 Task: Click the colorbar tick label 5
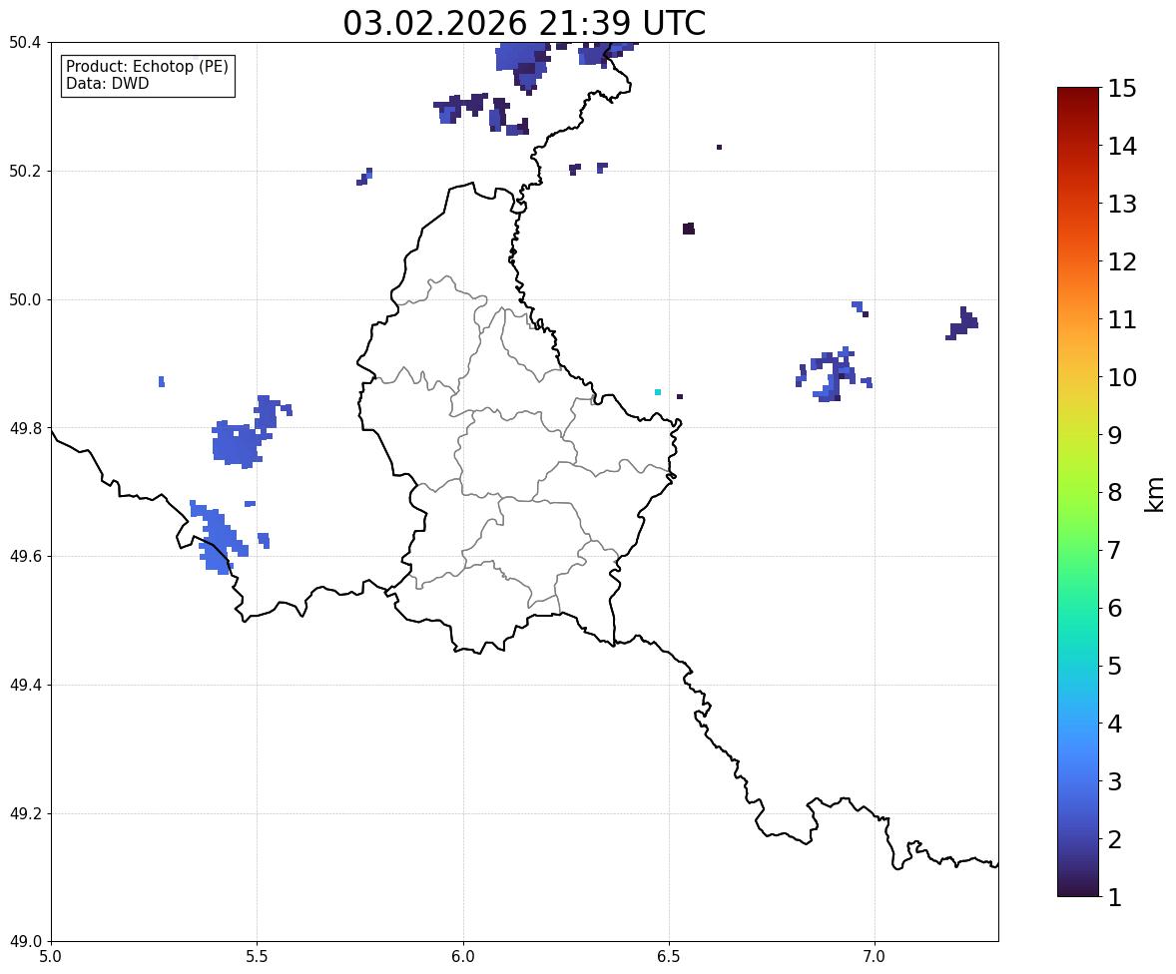(x=1115, y=666)
